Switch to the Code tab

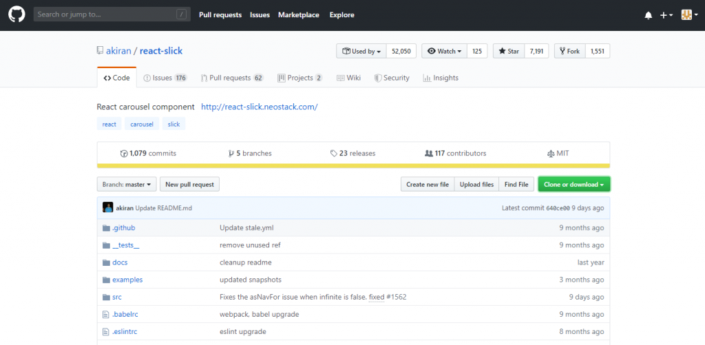point(116,78)
